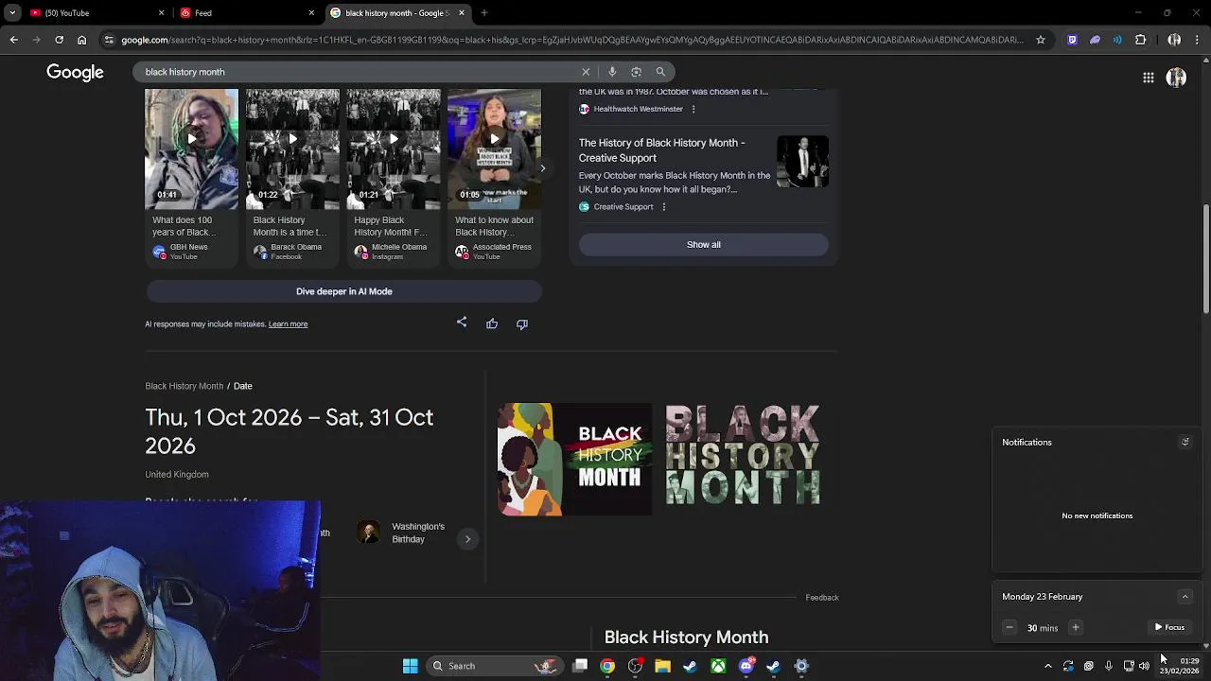Screen dimensions: 1211x681
Task: Increase focus time with plus button
Action: (1075, 628)
